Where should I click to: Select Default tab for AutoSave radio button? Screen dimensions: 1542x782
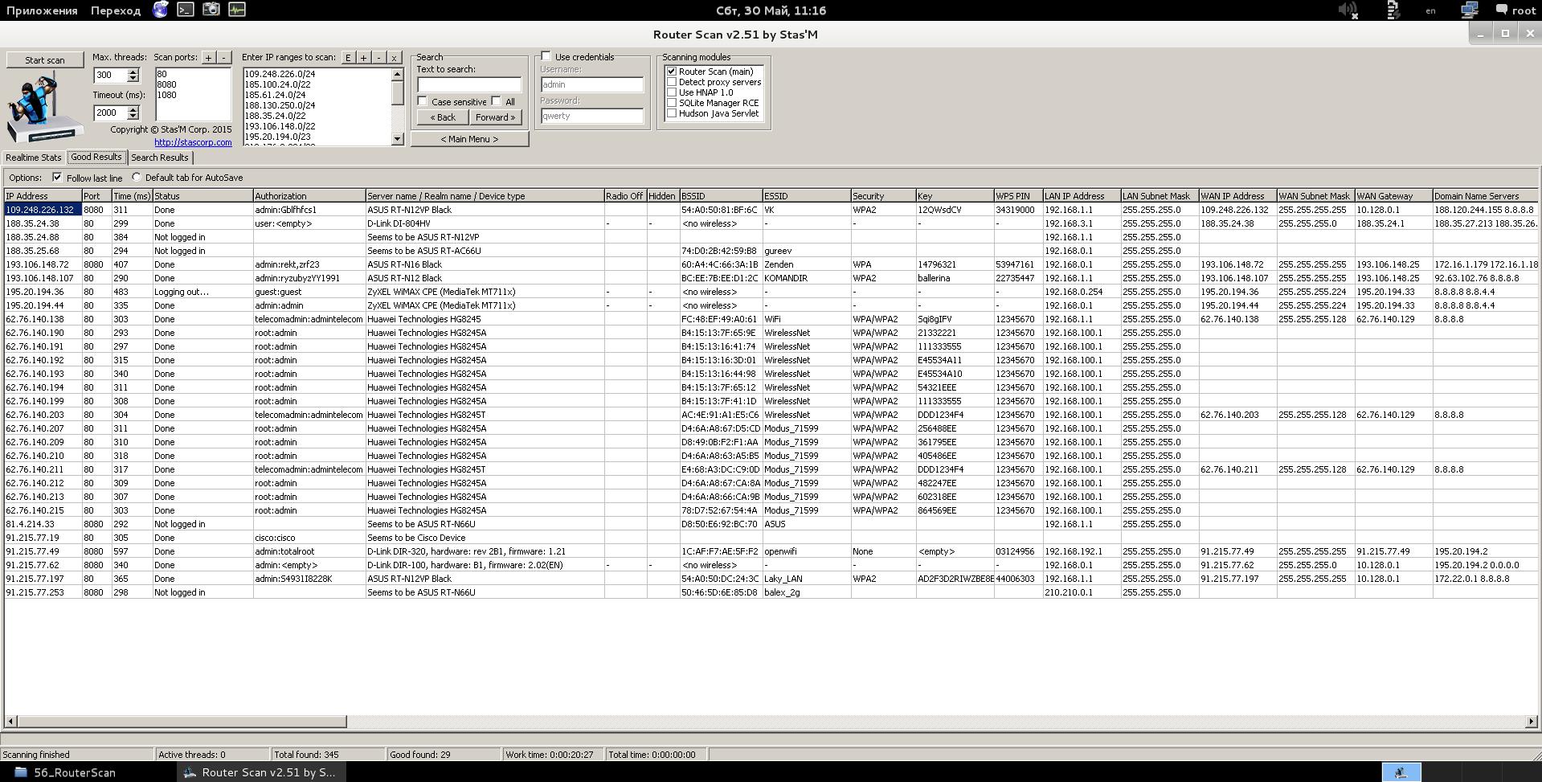pos(137,178)
